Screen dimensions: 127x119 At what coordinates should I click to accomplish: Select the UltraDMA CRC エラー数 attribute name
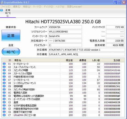[x=25, y=115]
